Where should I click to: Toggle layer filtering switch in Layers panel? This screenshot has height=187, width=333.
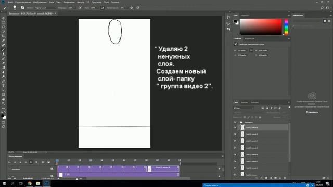click(x=289, y=108)
